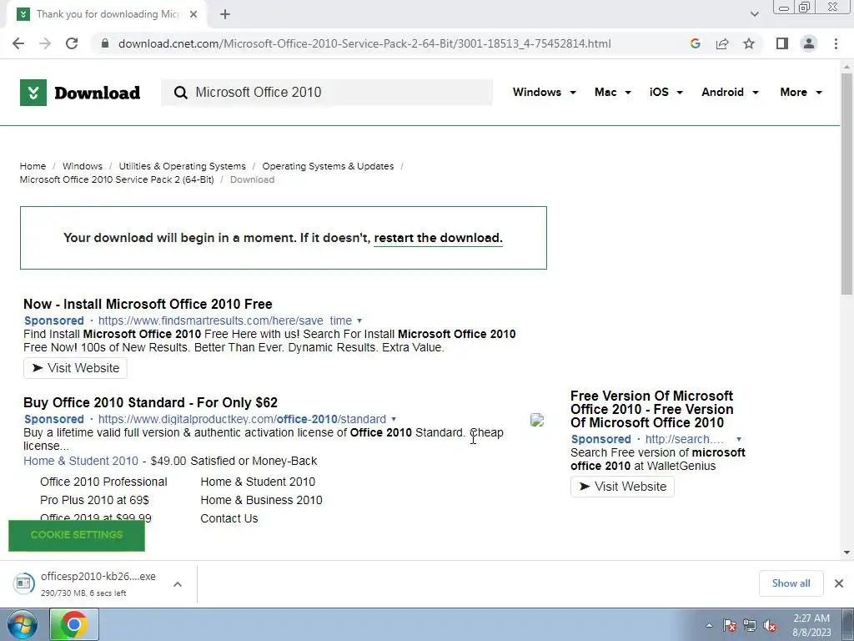Click Action Center flag tray icon
This screenshot has height=641, width=854.
point(730,626)
